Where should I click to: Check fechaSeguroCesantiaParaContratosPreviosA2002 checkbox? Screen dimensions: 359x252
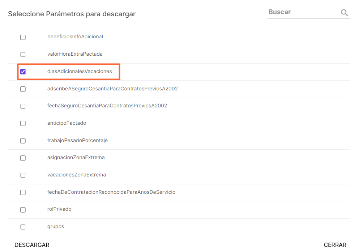[x=23, y=106]
